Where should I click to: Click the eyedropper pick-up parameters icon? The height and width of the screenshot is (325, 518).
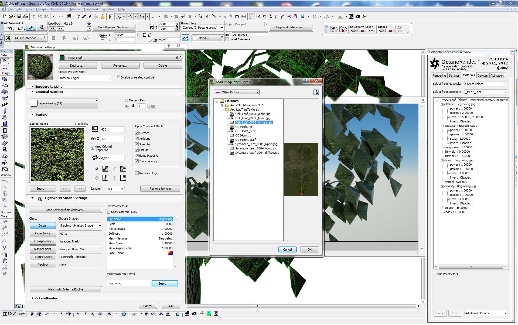pyautogui.click(x=84, y=16)
